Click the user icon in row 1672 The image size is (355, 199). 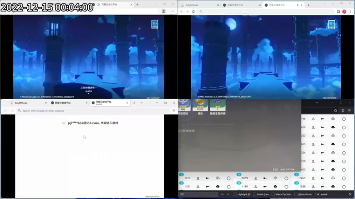point(198,178)
